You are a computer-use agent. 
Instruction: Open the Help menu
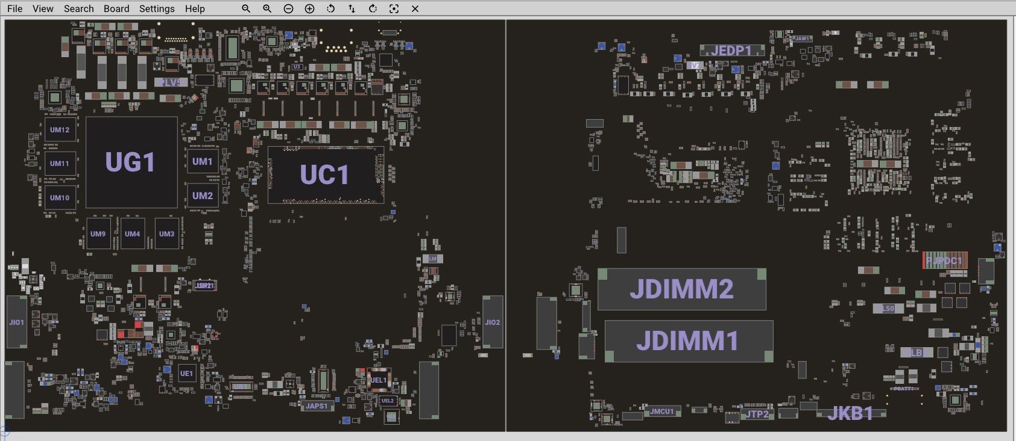pyautogui.click(x=195, y=8)
